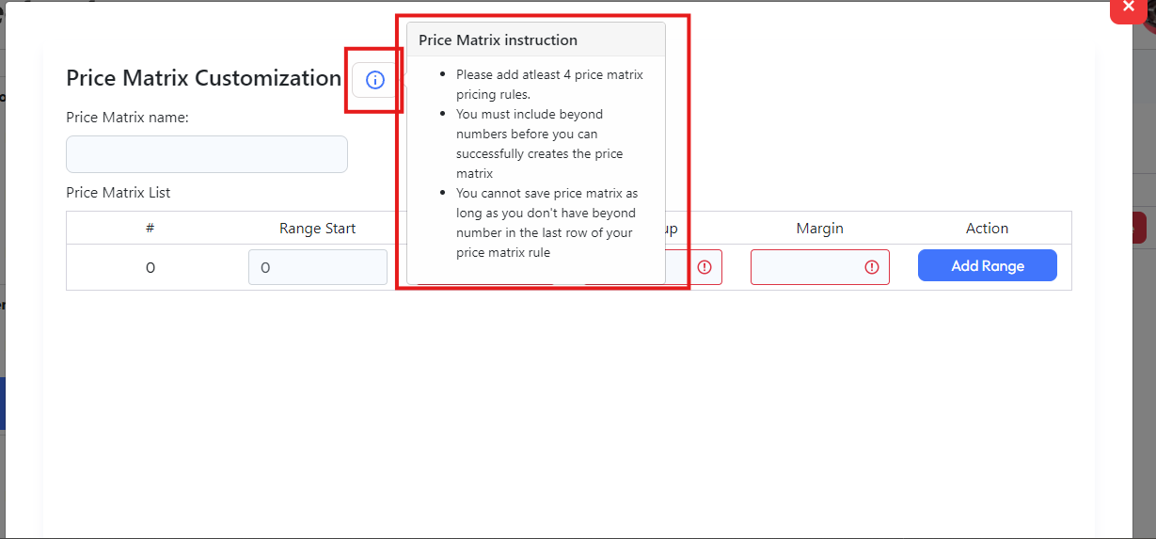Click the instruction starting "You must include beyond"

point(539,144)
